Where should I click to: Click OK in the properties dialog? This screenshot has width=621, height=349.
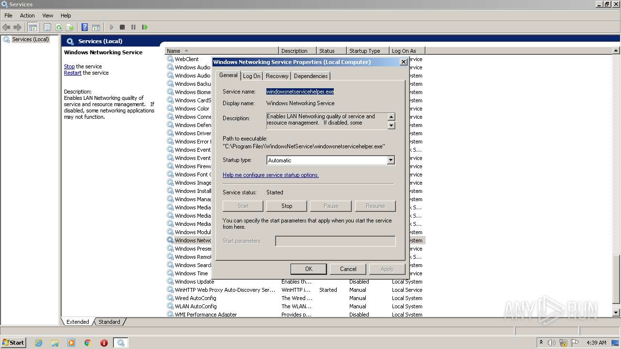tap(309, 269)
